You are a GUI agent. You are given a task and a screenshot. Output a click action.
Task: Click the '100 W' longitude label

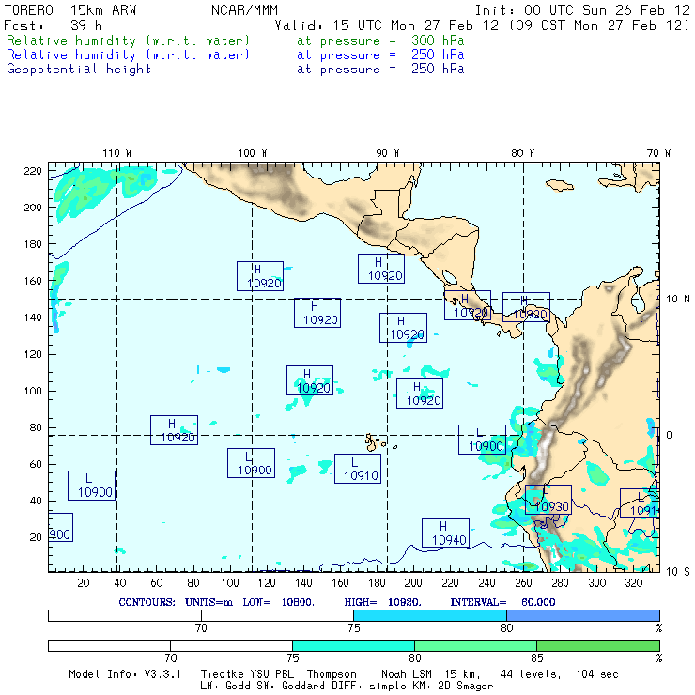(x=253, y=153)
